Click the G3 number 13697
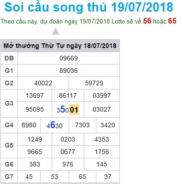 35,95
